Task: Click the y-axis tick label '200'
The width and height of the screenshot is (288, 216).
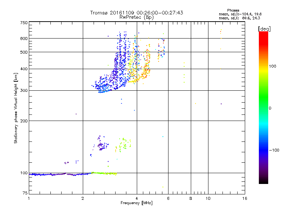Action: click(24, 121)
